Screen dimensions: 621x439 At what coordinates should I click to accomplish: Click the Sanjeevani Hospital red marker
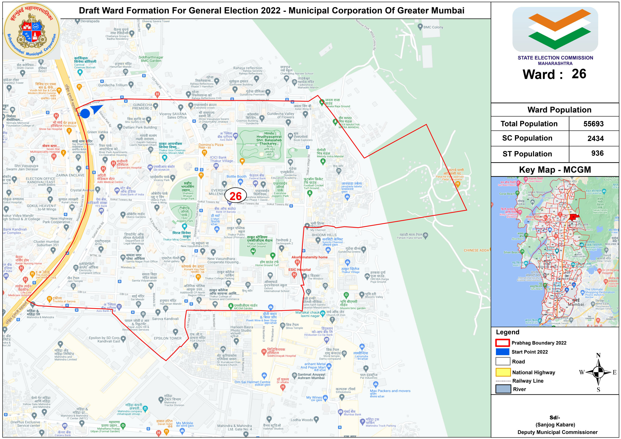click(x=114, y=163)
